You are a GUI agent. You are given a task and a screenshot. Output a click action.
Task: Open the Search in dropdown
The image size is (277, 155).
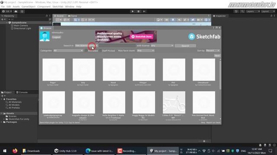87,46
